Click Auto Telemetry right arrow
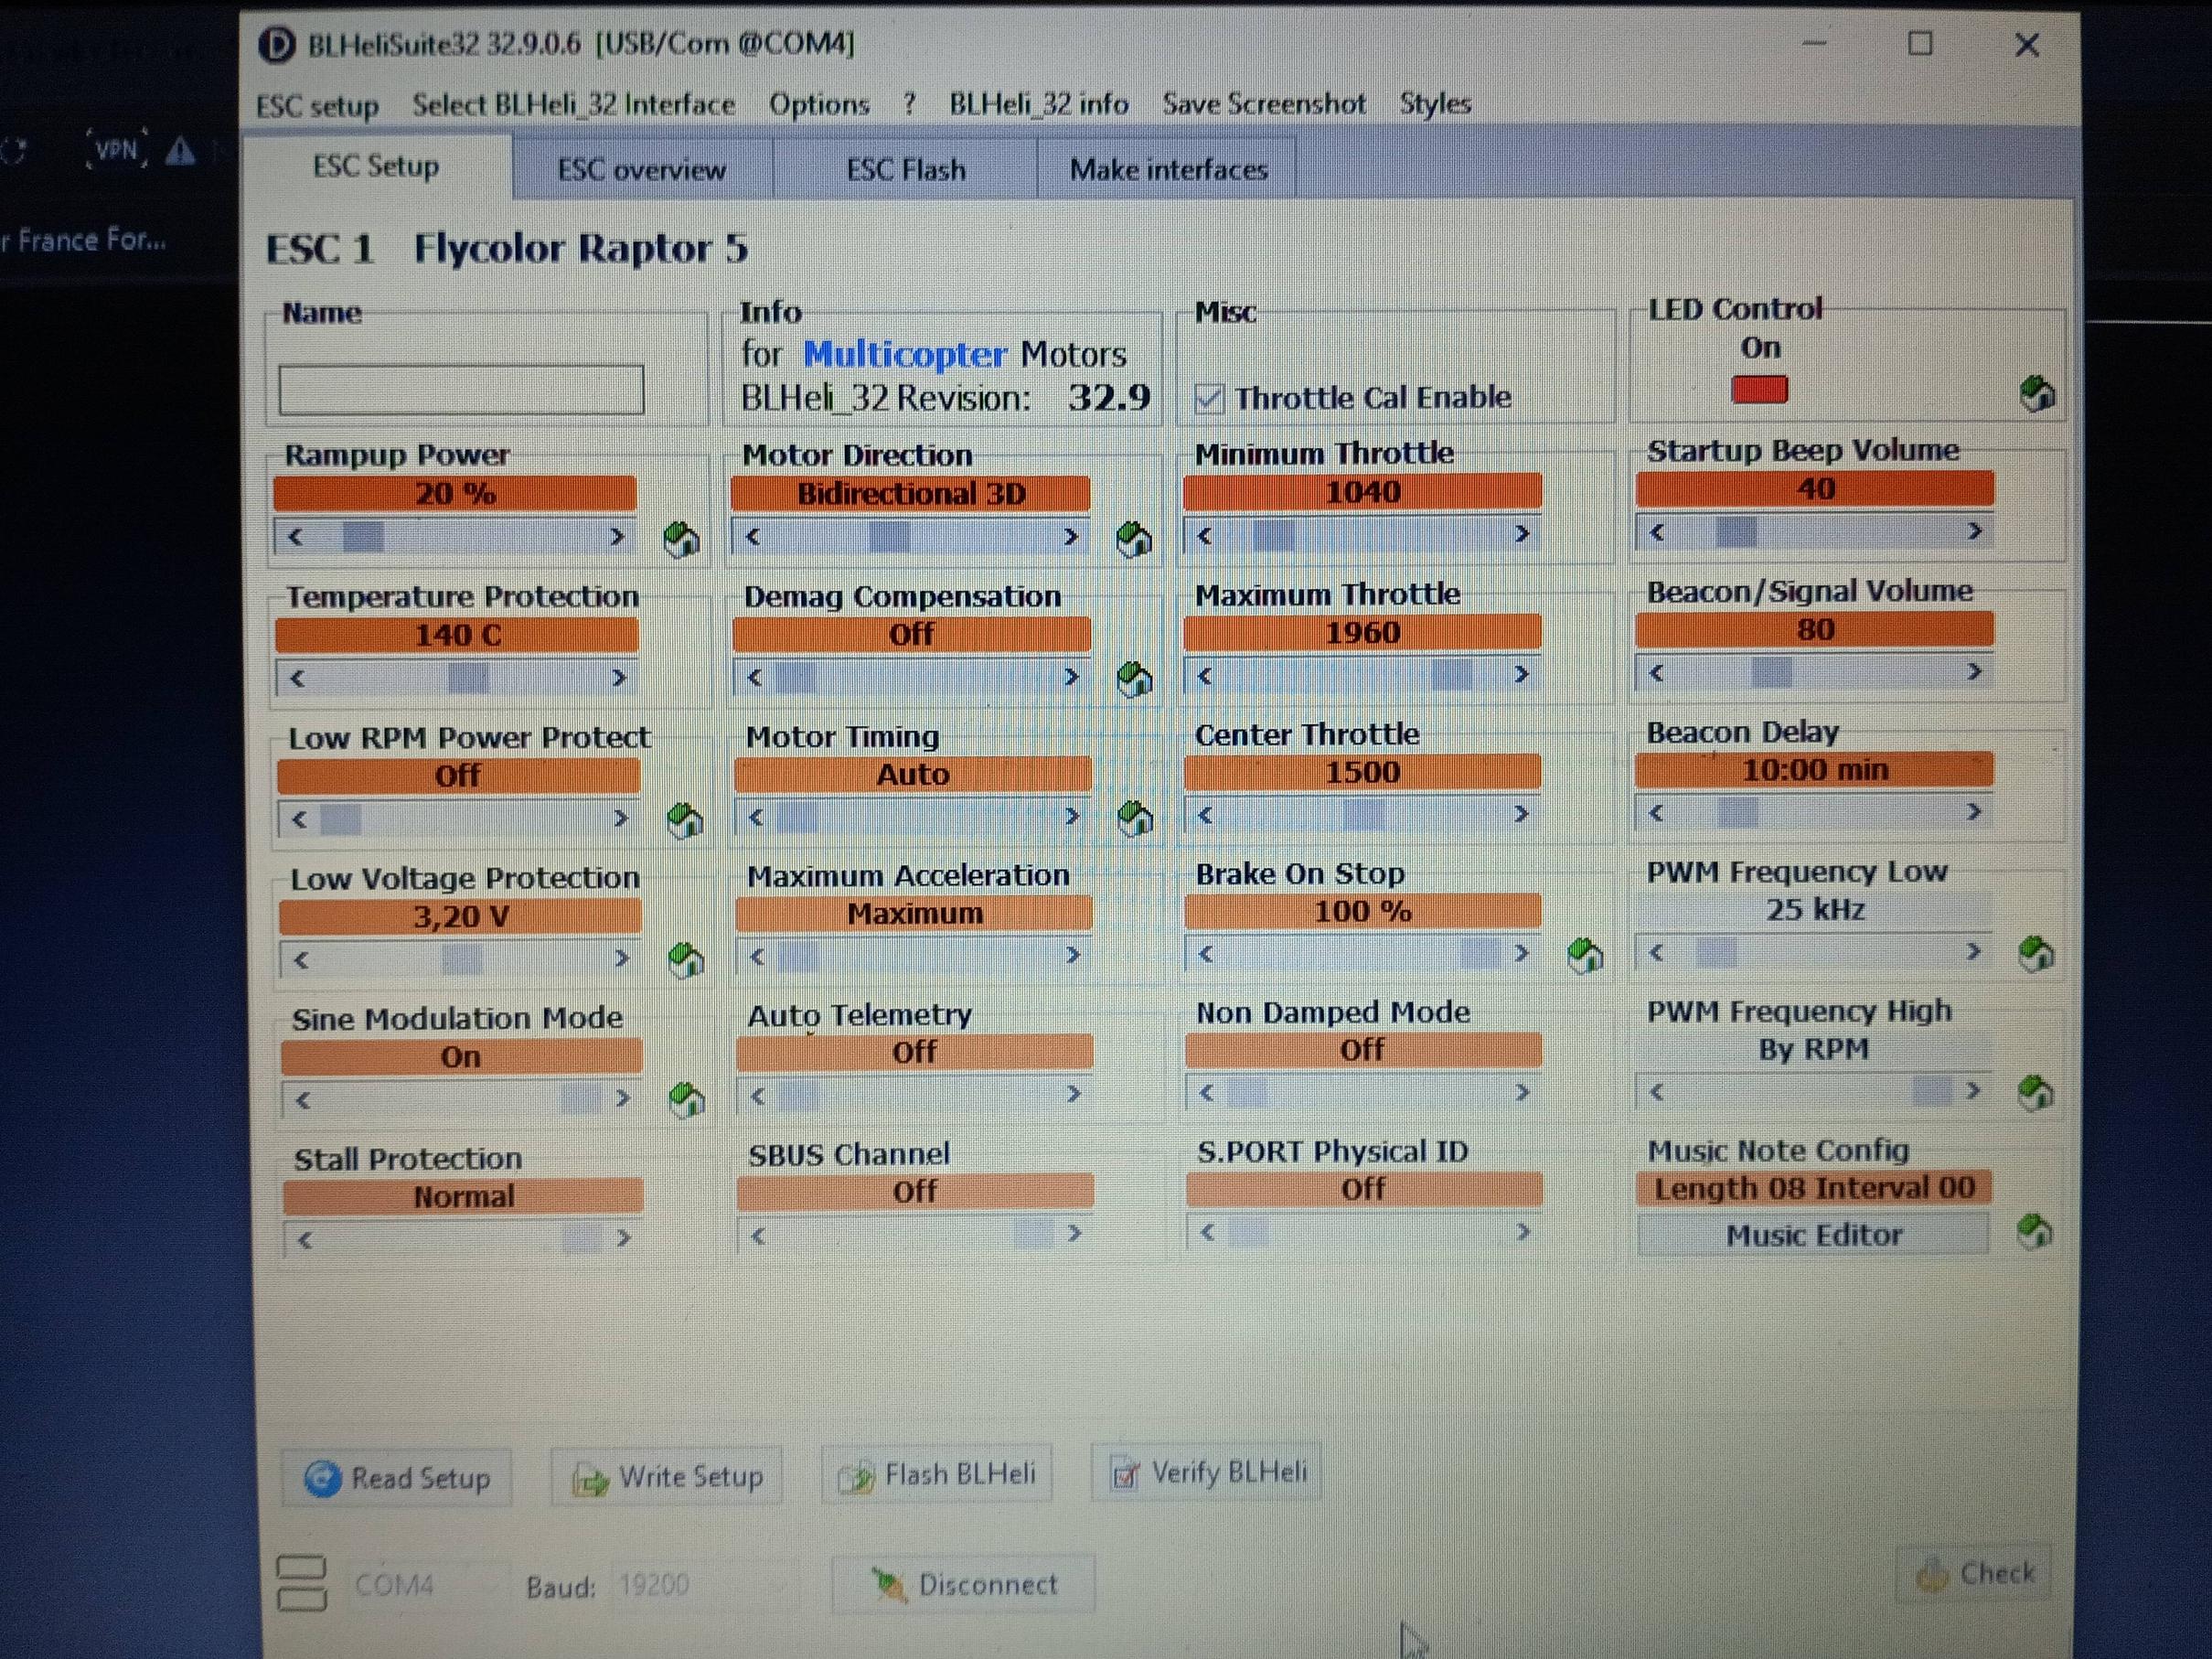 tap(1073, 1094)
